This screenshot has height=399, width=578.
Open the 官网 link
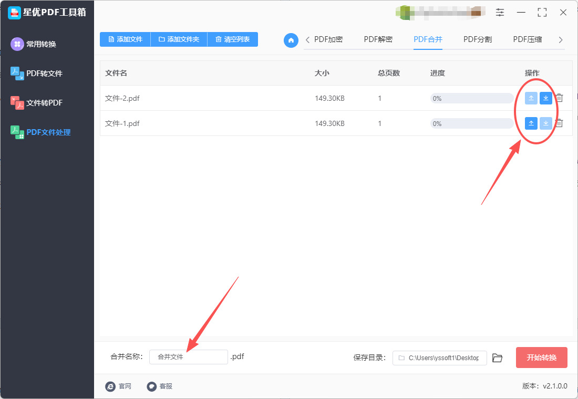pos(118,386)
